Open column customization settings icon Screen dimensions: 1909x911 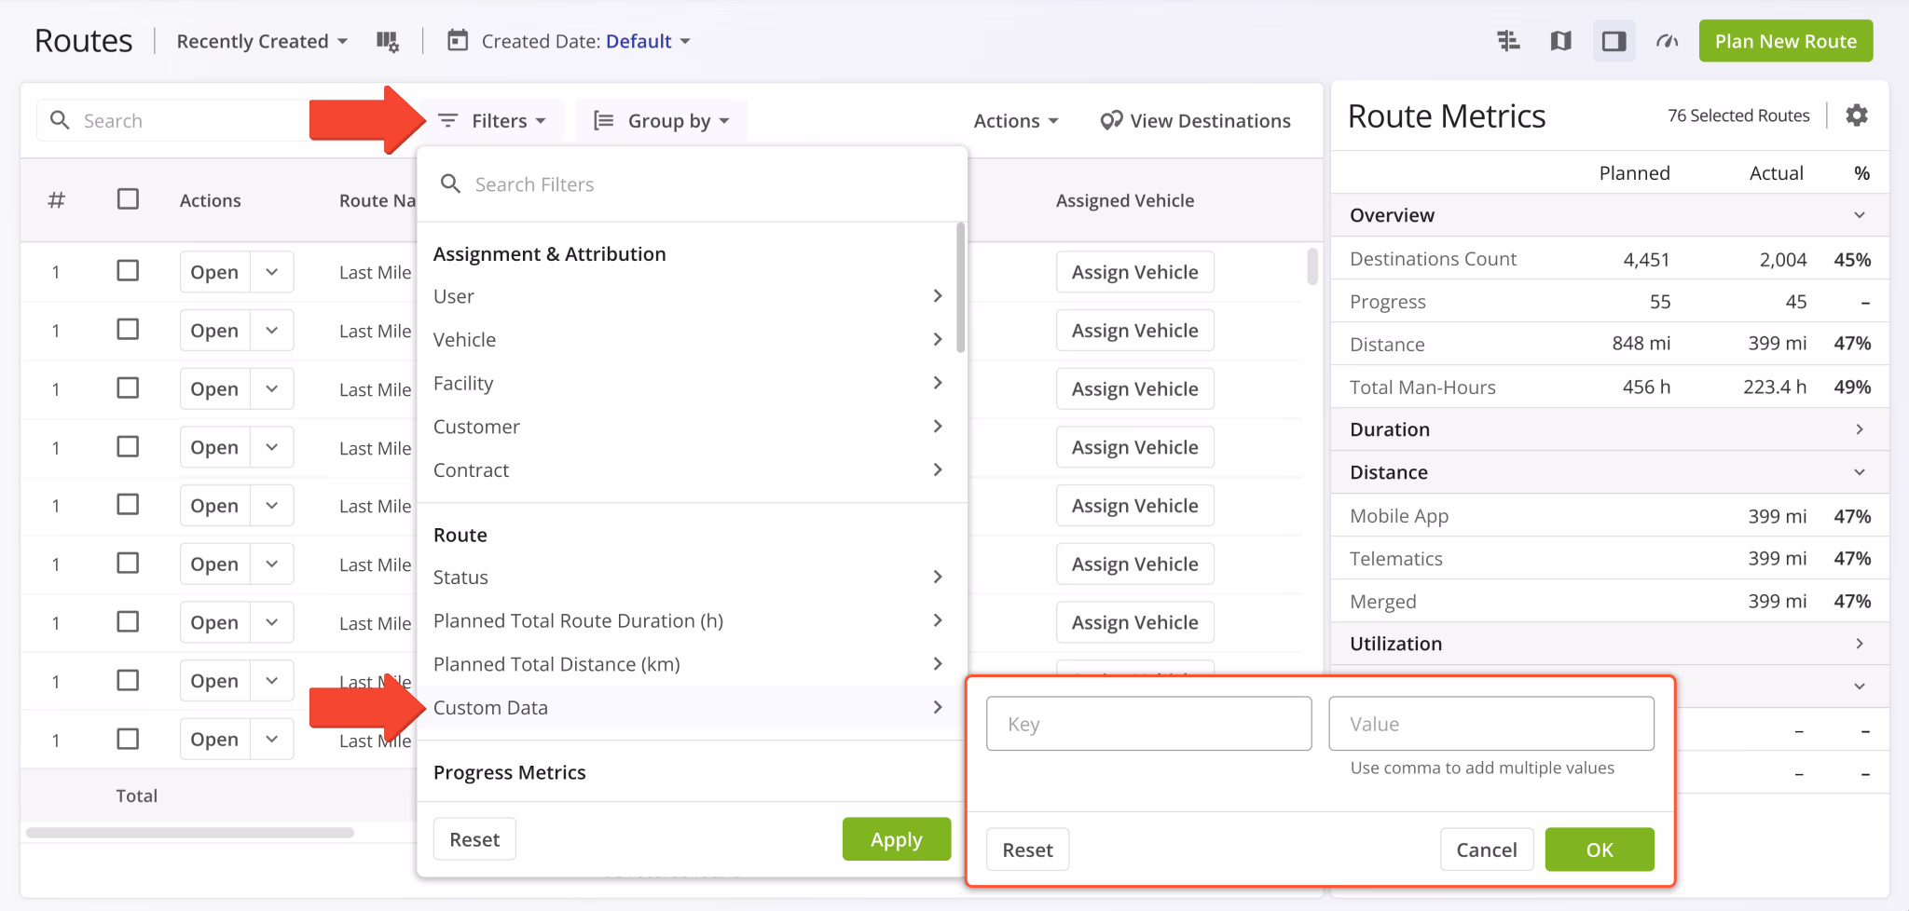point(389,41)
